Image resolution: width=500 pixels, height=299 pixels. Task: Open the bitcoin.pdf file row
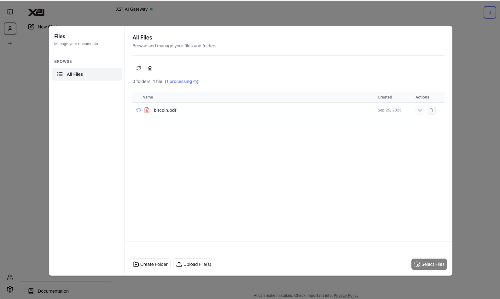[165, 110]
